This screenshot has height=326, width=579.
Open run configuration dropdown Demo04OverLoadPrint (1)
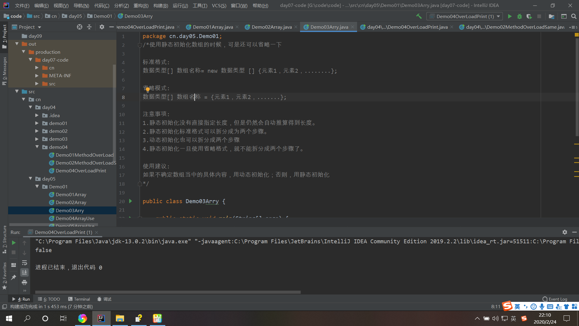(465, 16)
